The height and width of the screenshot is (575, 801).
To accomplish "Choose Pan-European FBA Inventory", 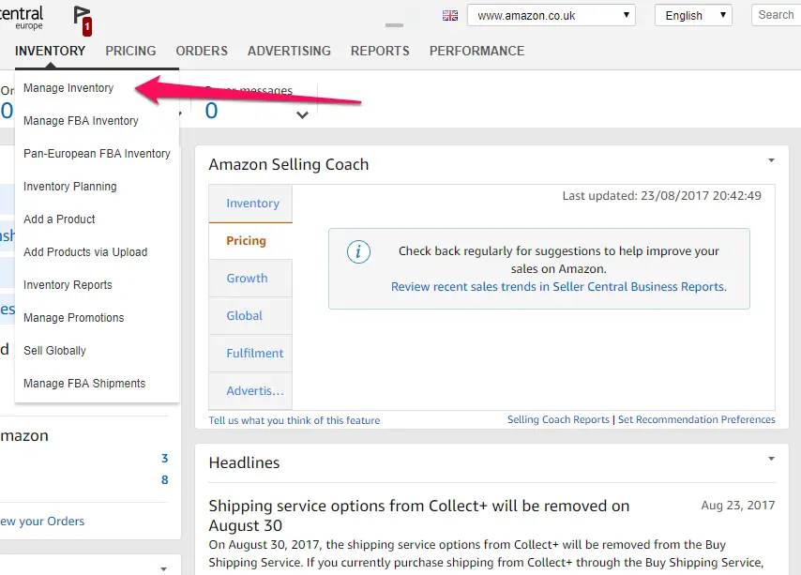I will coord(97,154).
